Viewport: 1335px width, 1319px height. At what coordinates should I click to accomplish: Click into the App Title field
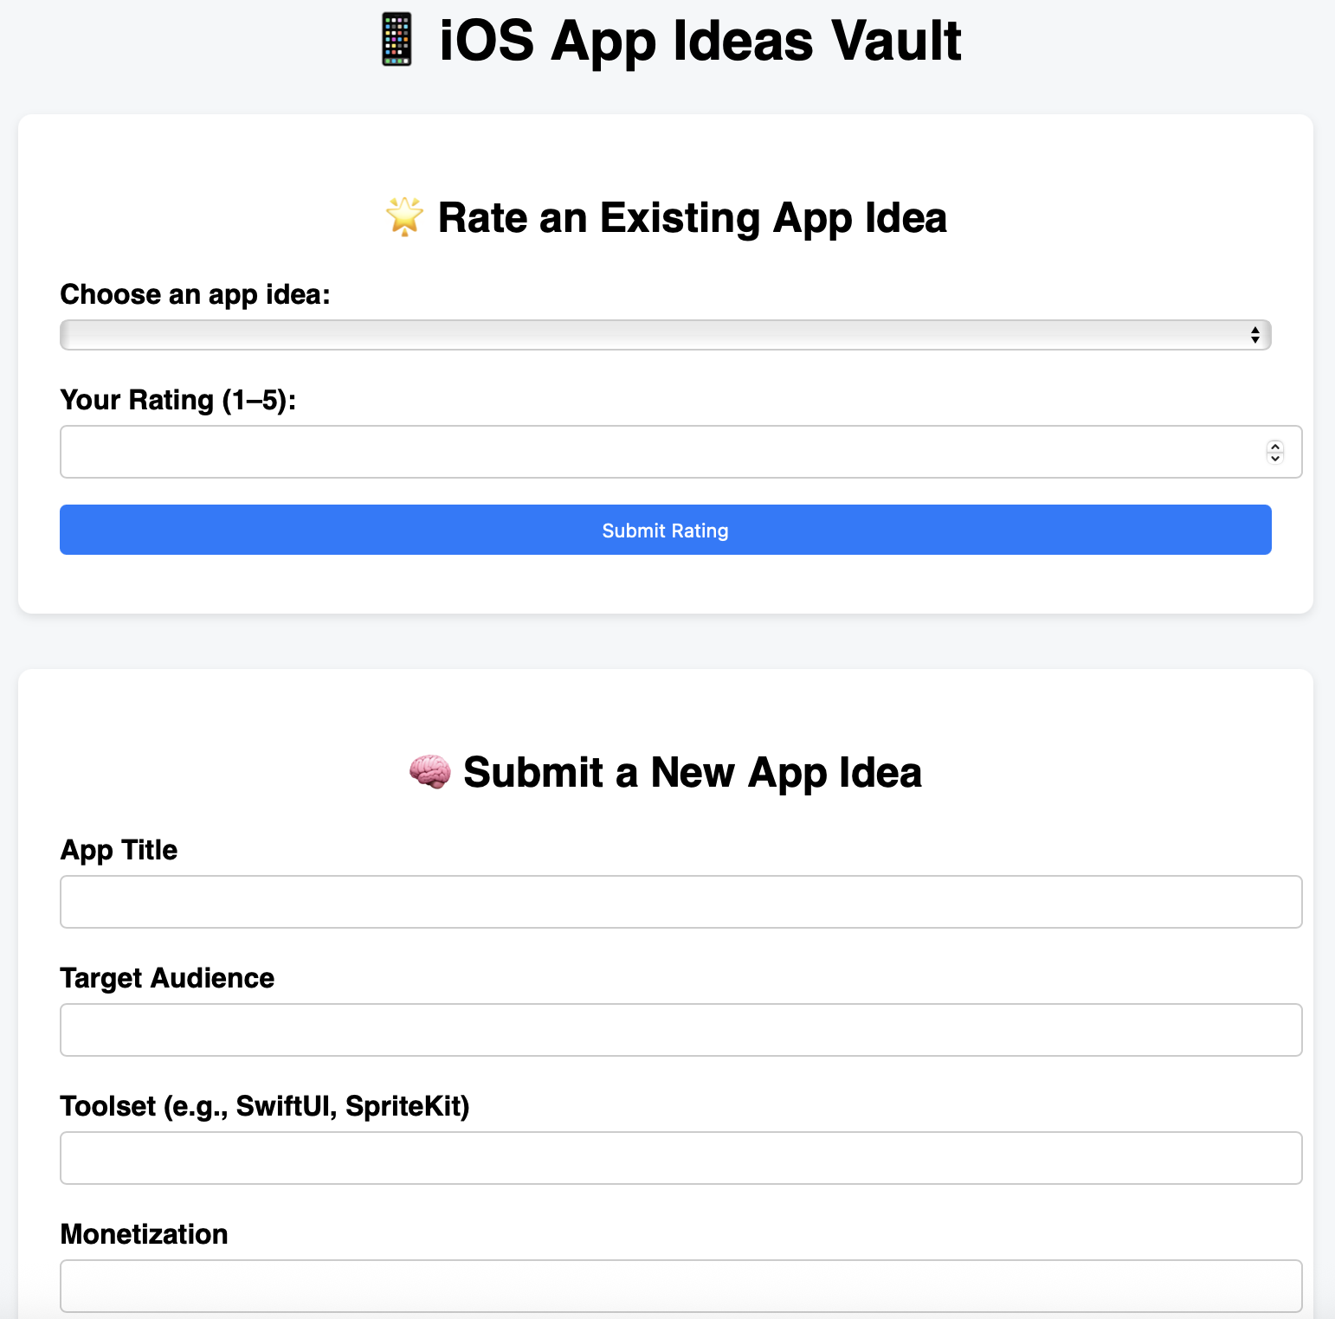pos(680,902)
